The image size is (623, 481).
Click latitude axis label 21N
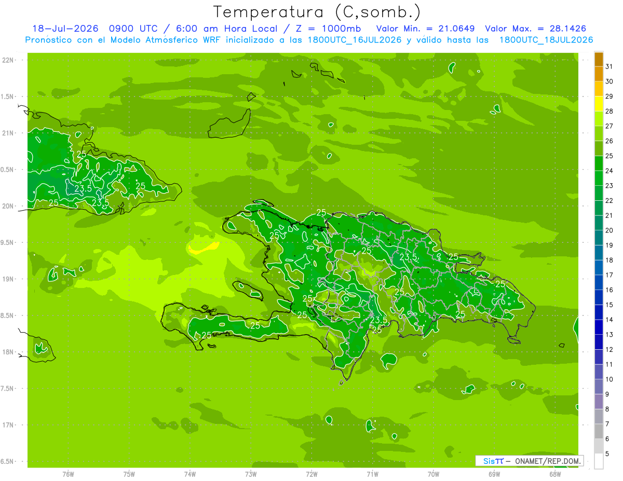coord(8,133)
